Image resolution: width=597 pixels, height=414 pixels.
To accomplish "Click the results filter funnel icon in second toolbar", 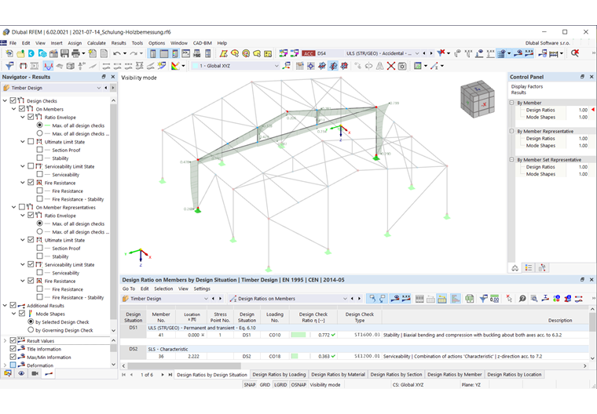I will coord(9,66).
